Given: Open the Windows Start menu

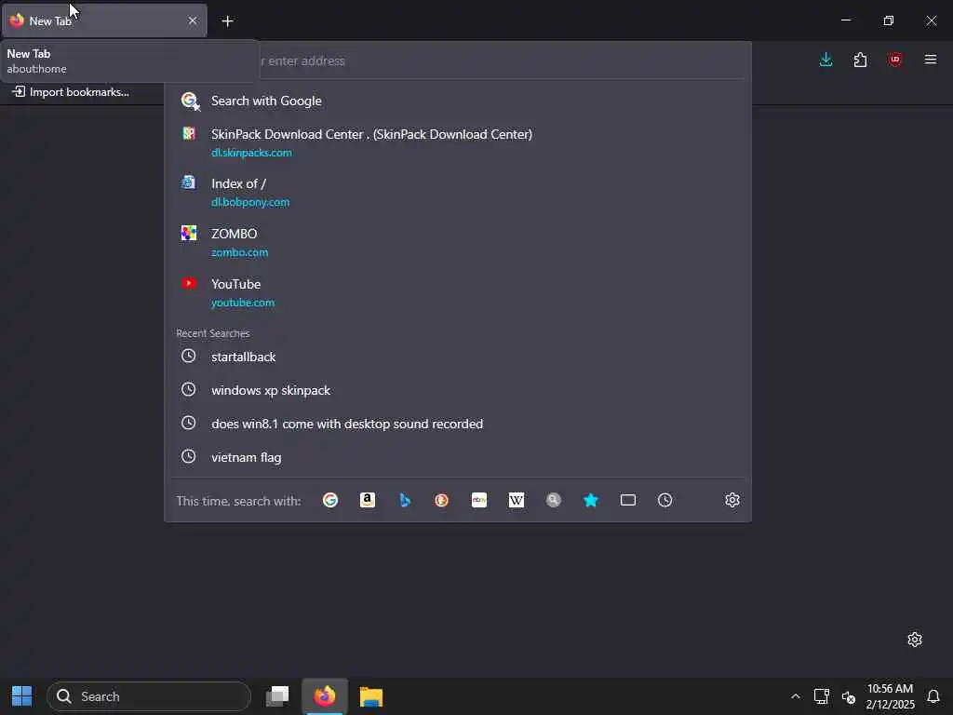Looking at the screenshot, I should click(22, 696).
